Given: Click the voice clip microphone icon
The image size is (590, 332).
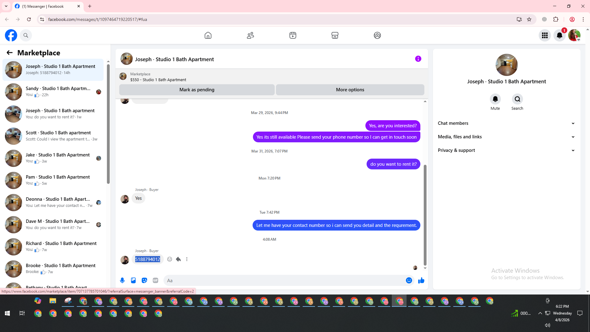Looking at the screenshot, I should coord(122,280).
